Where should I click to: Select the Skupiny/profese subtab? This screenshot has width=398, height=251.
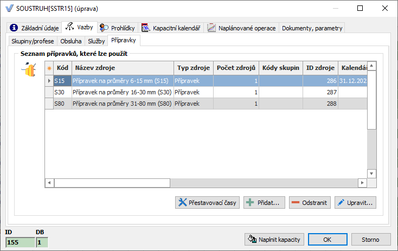pyautogui.click(x=34, y=41)
